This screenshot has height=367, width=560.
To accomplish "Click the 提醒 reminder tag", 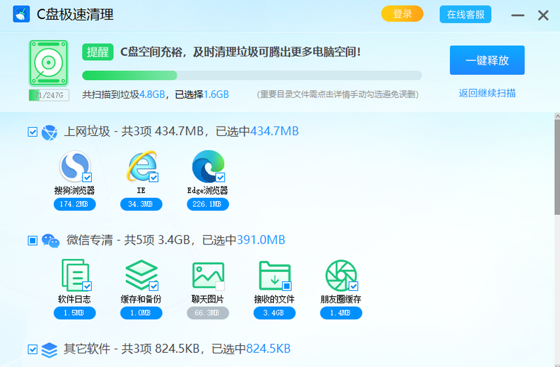I will [98, 52].
